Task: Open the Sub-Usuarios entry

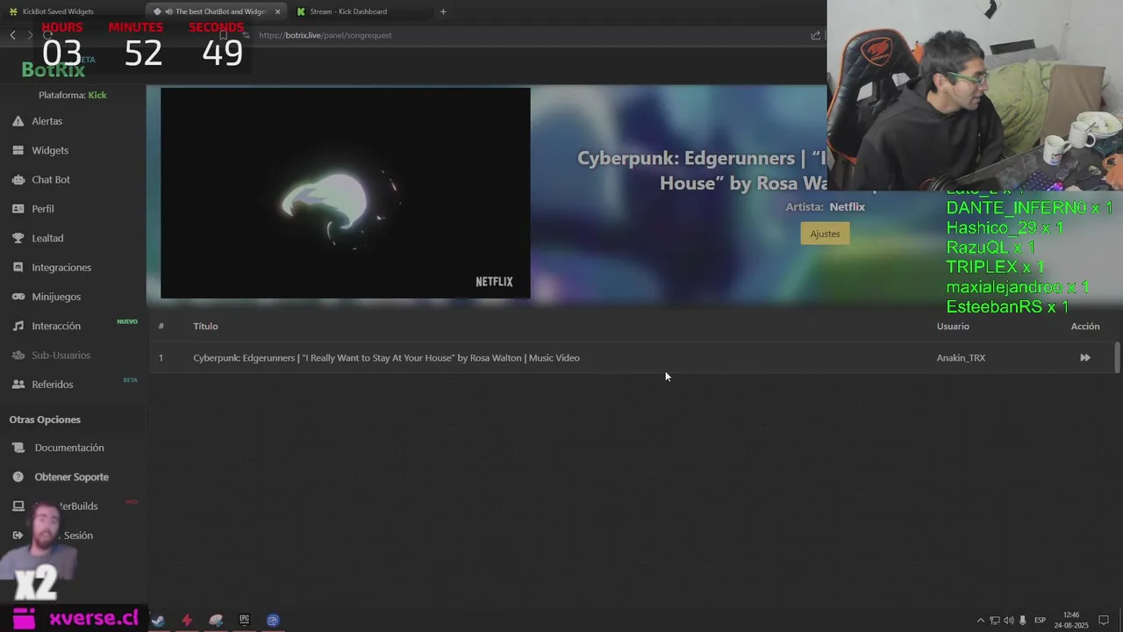Action: click(61, 355)
